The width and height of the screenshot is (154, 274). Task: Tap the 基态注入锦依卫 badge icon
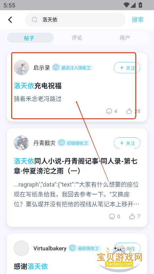56,68
